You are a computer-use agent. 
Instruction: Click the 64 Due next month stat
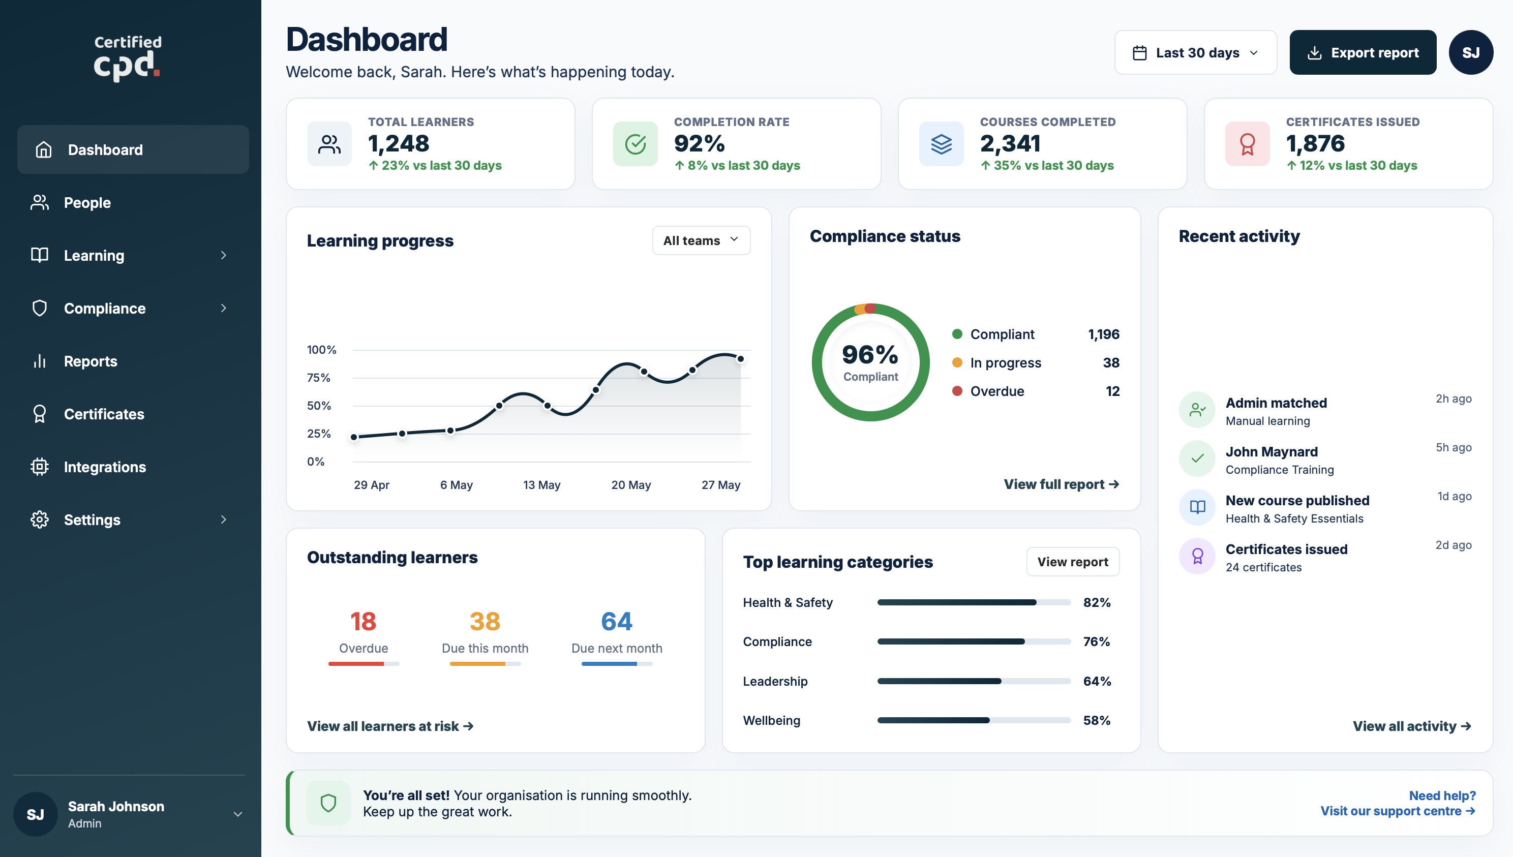616,637
